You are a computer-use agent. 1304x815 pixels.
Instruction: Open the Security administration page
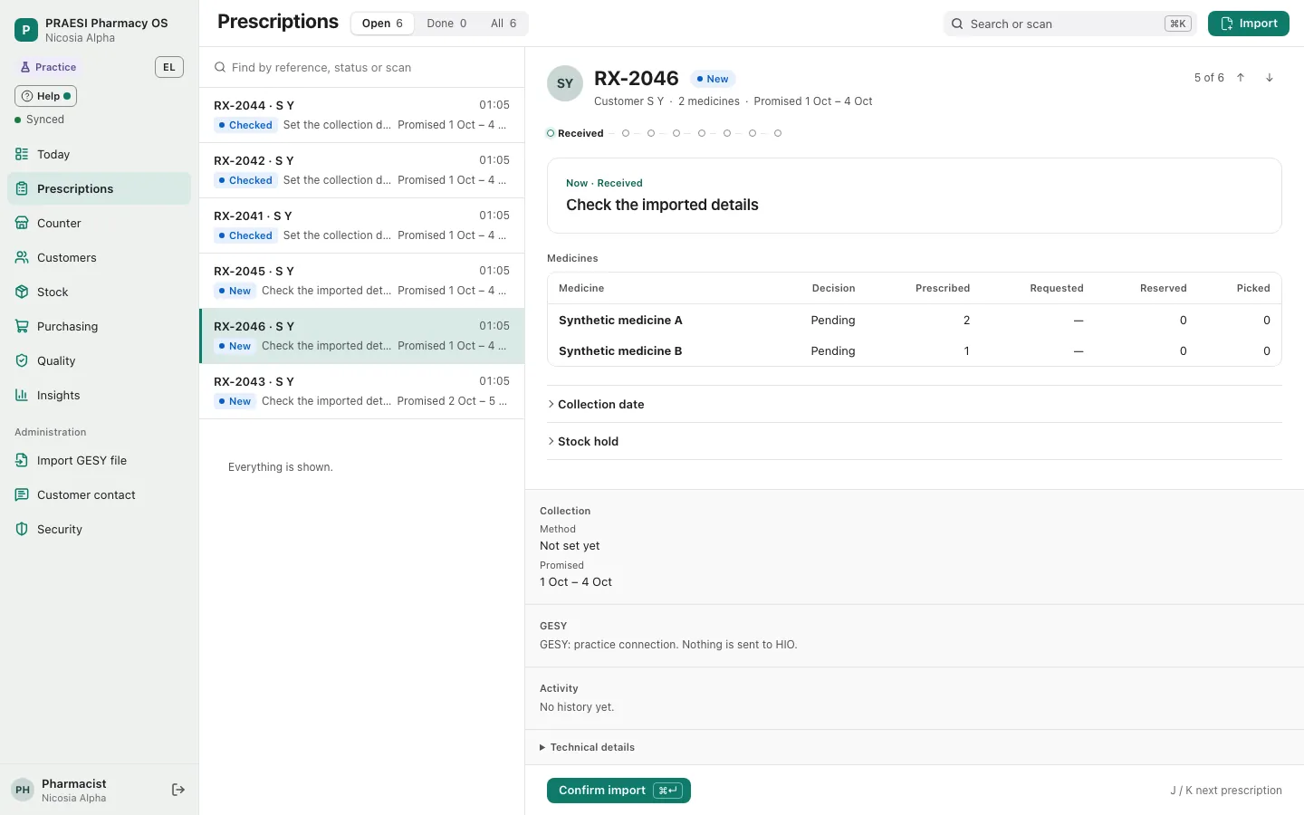[x=100, y=529]
